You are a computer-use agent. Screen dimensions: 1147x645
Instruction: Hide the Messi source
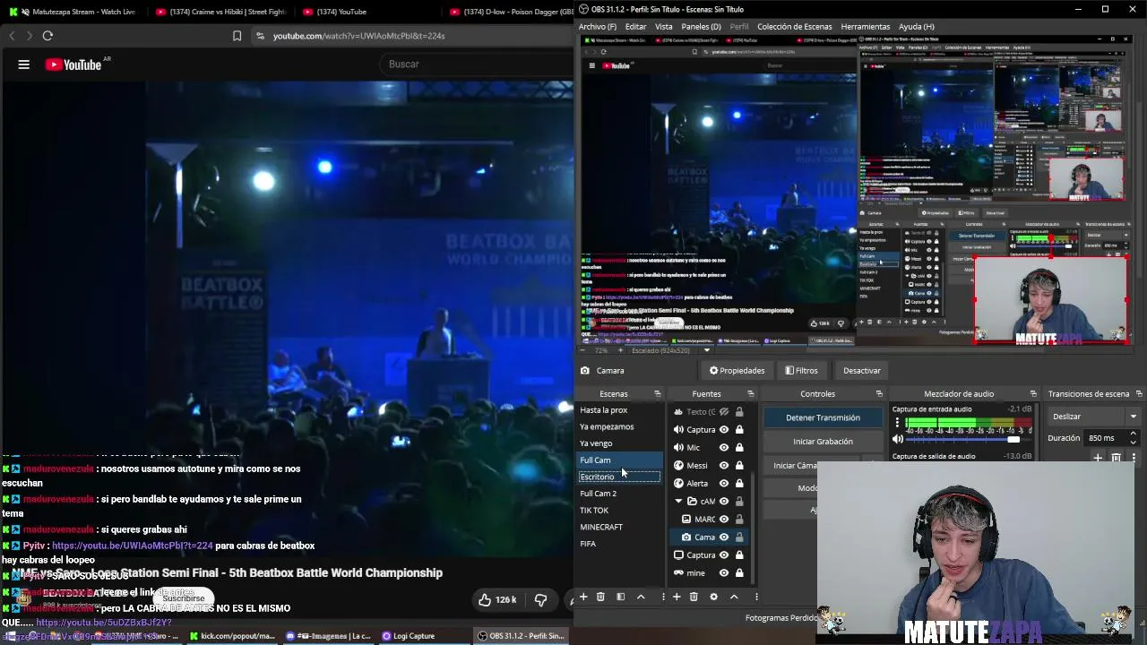[x=724, y=465]
